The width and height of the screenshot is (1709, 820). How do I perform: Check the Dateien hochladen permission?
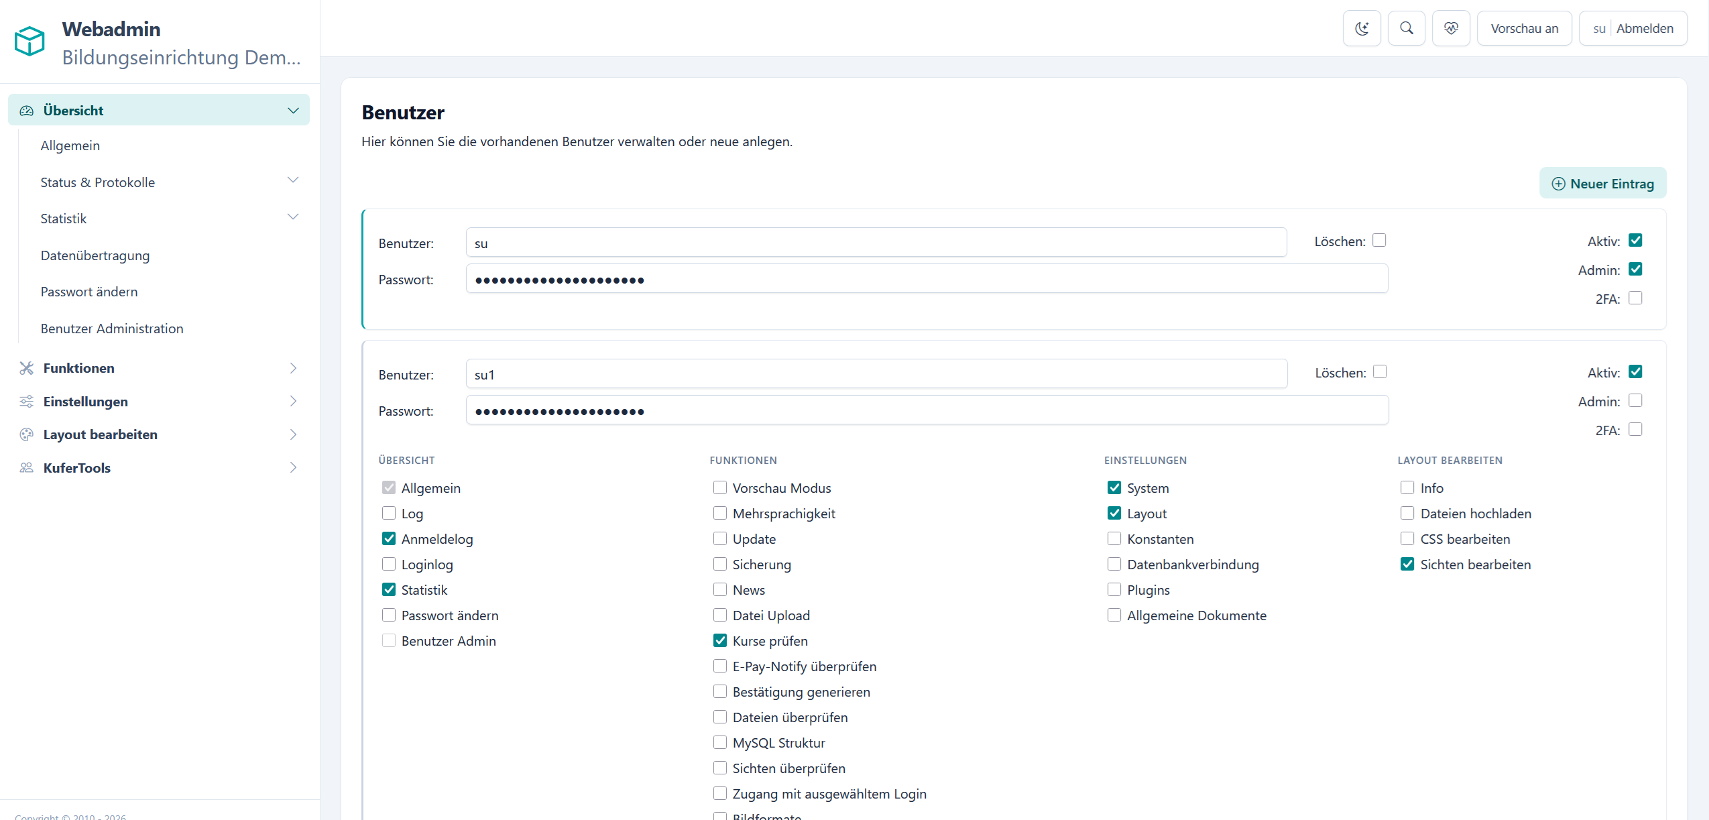(1407, 513)
